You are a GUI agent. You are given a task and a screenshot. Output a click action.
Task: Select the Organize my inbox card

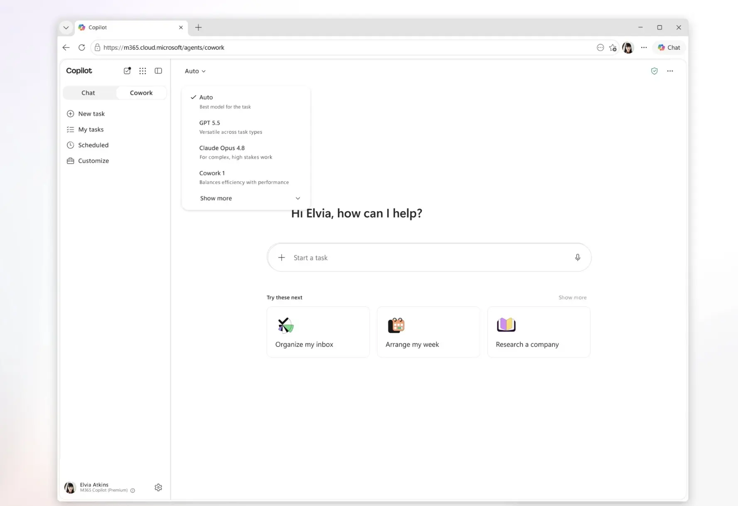click(x=318, y=332)
